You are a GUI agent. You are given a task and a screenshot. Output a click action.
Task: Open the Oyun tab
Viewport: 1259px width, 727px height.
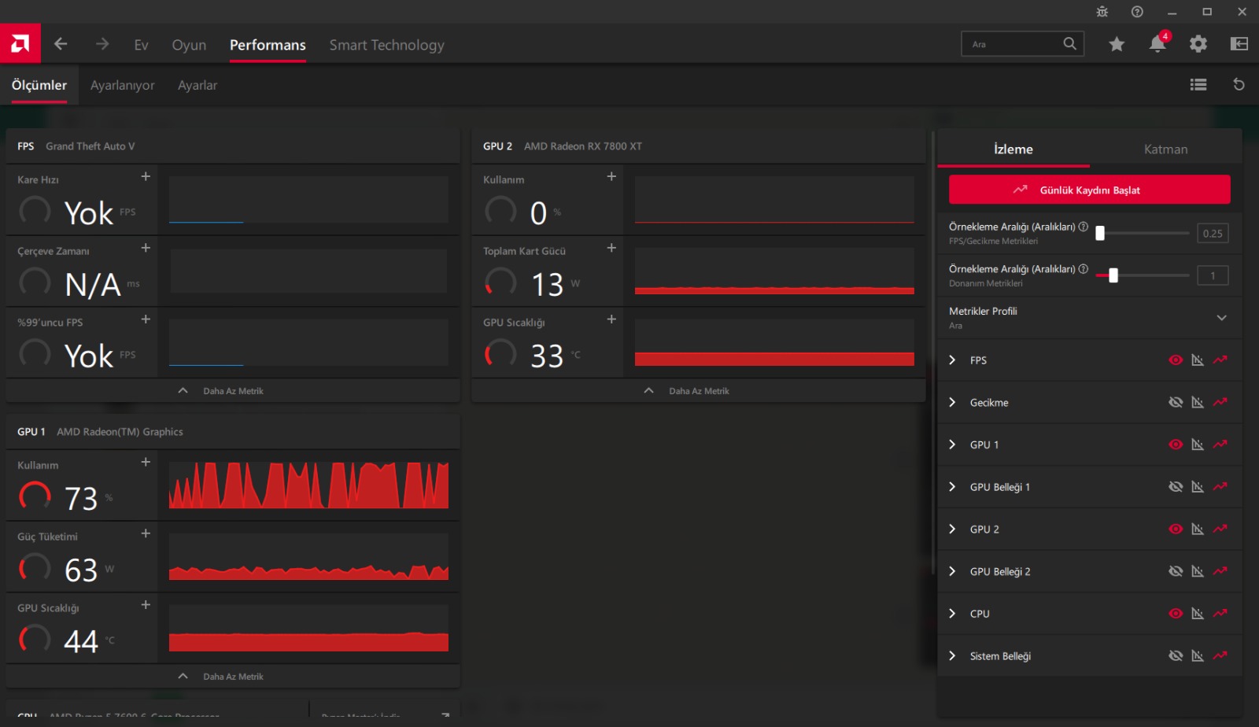(189, 45)
